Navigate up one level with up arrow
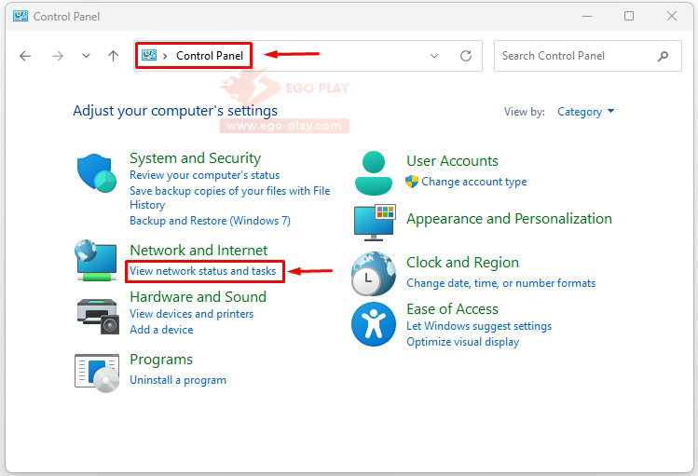Image resolution: width=698 pixels, height=476 pixels. click(x=113, y=56)
